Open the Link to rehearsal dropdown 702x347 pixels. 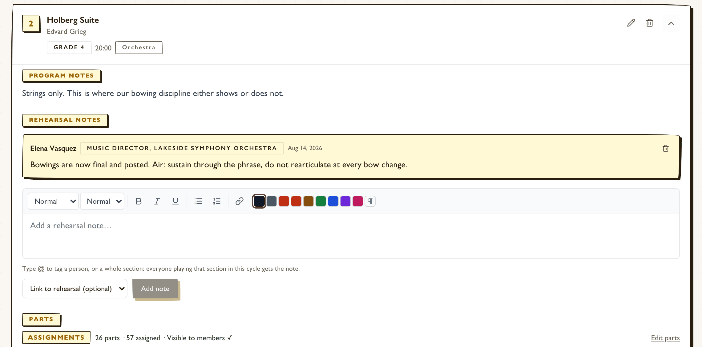75,289
